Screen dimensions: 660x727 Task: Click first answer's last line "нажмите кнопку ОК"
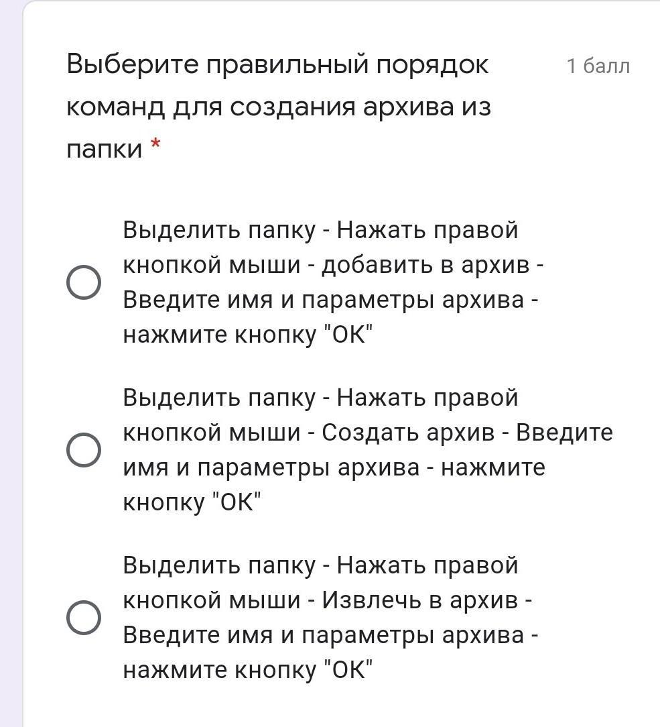click(x=247, y=335)
